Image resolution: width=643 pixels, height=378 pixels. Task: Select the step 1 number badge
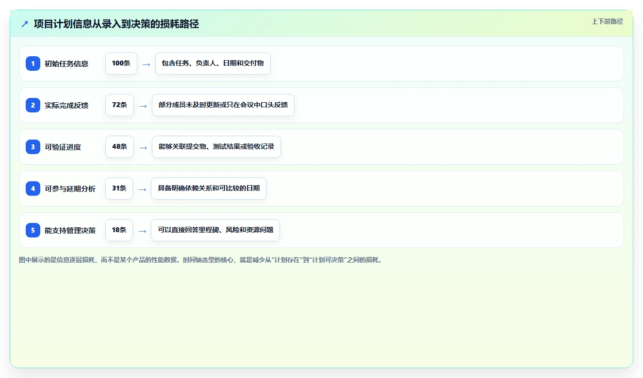coord(33,63)
